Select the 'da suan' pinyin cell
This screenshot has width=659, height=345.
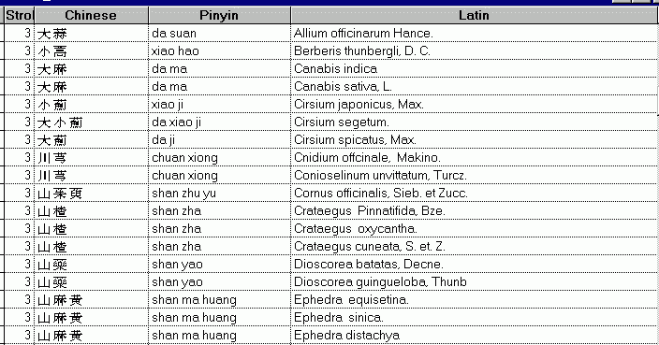pyautogui.click(x=219, y=33)
